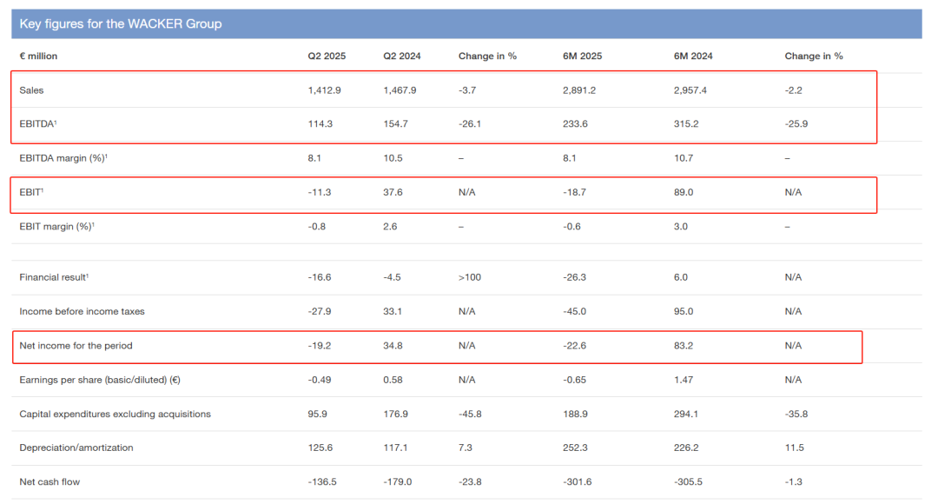The image size is (938, 504).
Task: Click the '6M 2024' column header
Action: 693,56
